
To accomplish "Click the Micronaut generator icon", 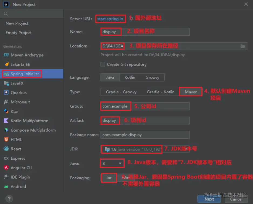I will point(6,102).
